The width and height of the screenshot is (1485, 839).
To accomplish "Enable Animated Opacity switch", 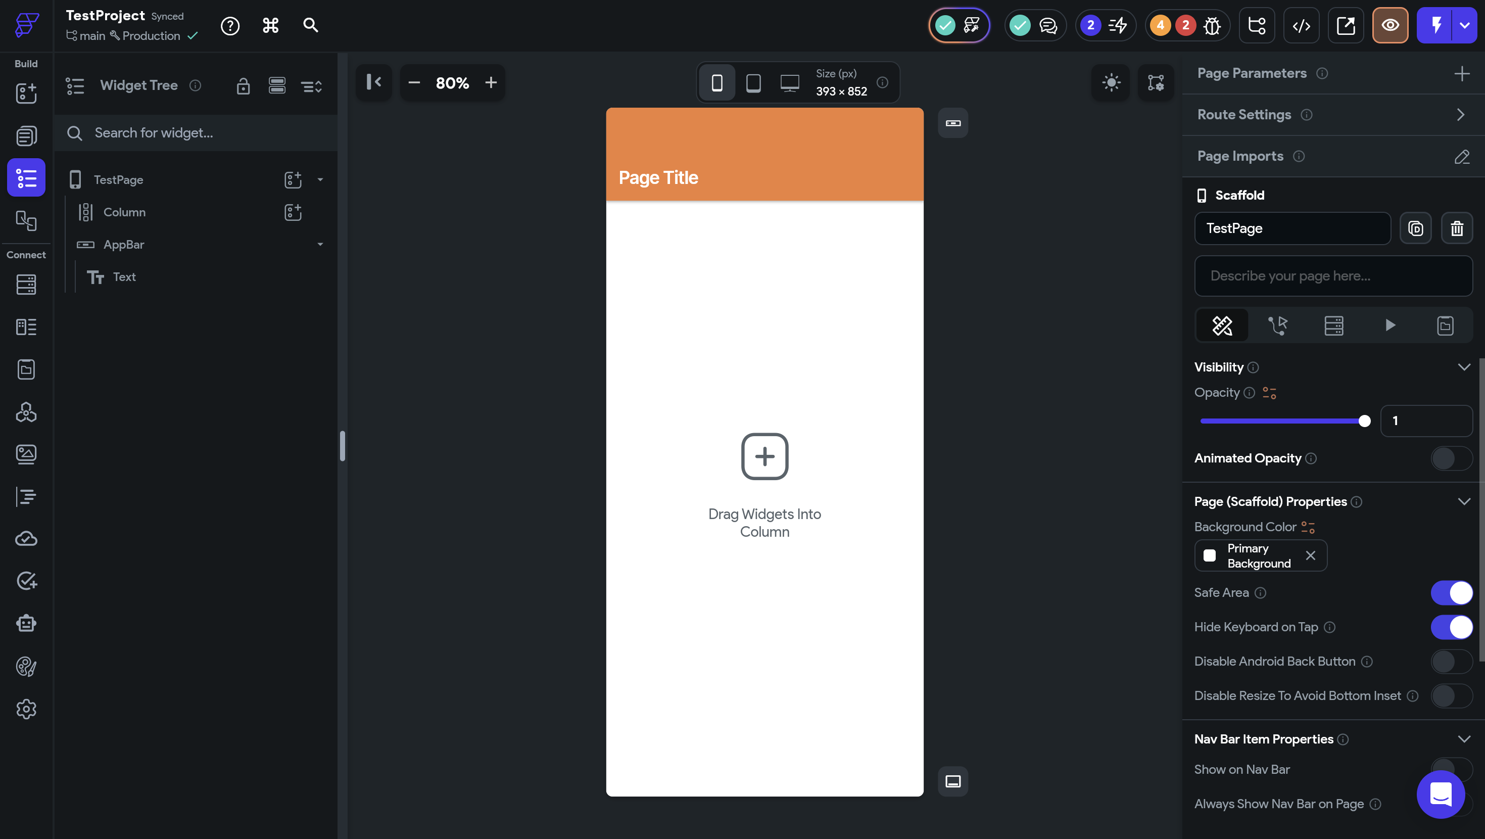I will tap(1451, 458).
